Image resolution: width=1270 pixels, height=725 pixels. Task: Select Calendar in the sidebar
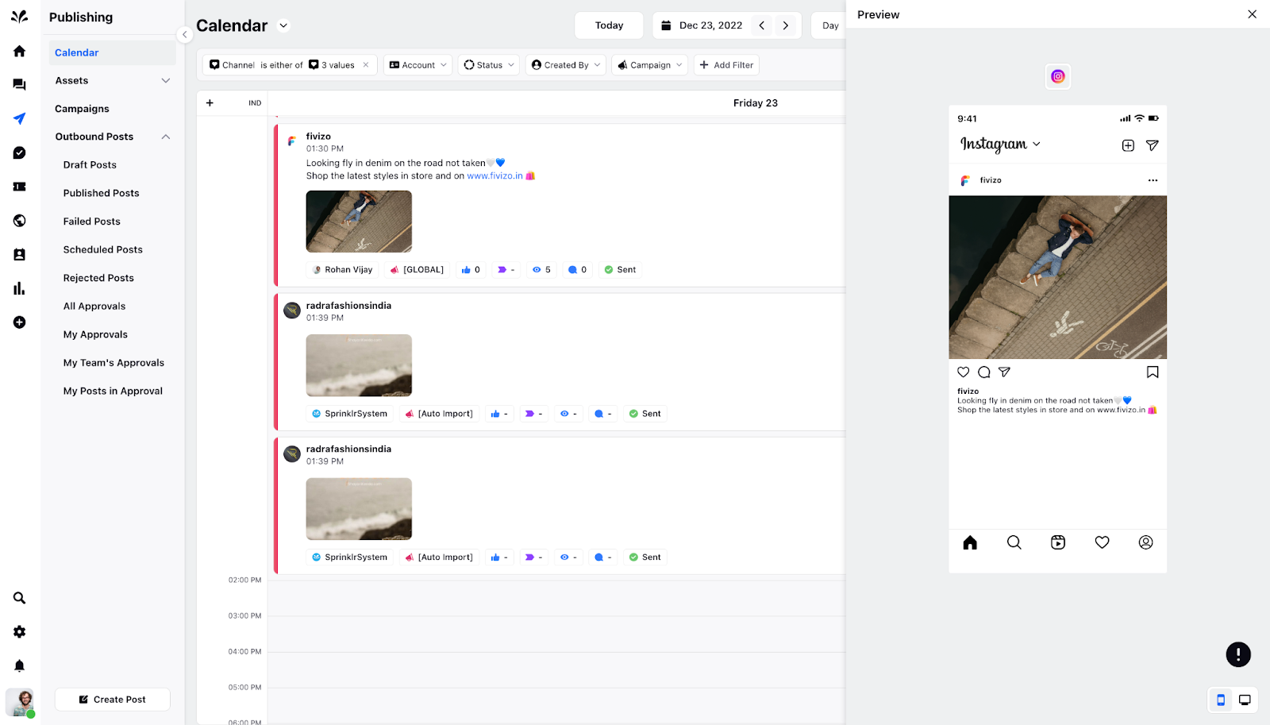coord(113,52)
